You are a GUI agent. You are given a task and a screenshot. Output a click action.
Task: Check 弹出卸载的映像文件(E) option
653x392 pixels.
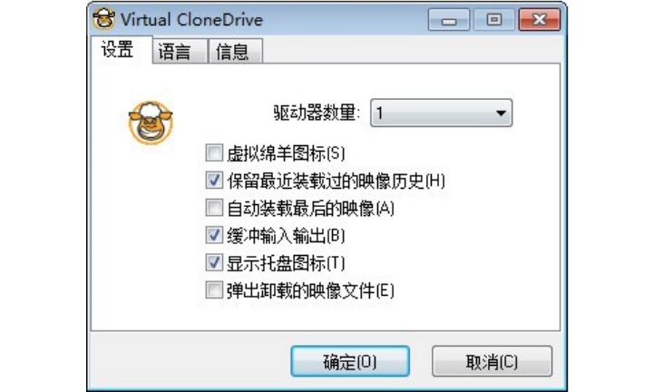[214, 290]
